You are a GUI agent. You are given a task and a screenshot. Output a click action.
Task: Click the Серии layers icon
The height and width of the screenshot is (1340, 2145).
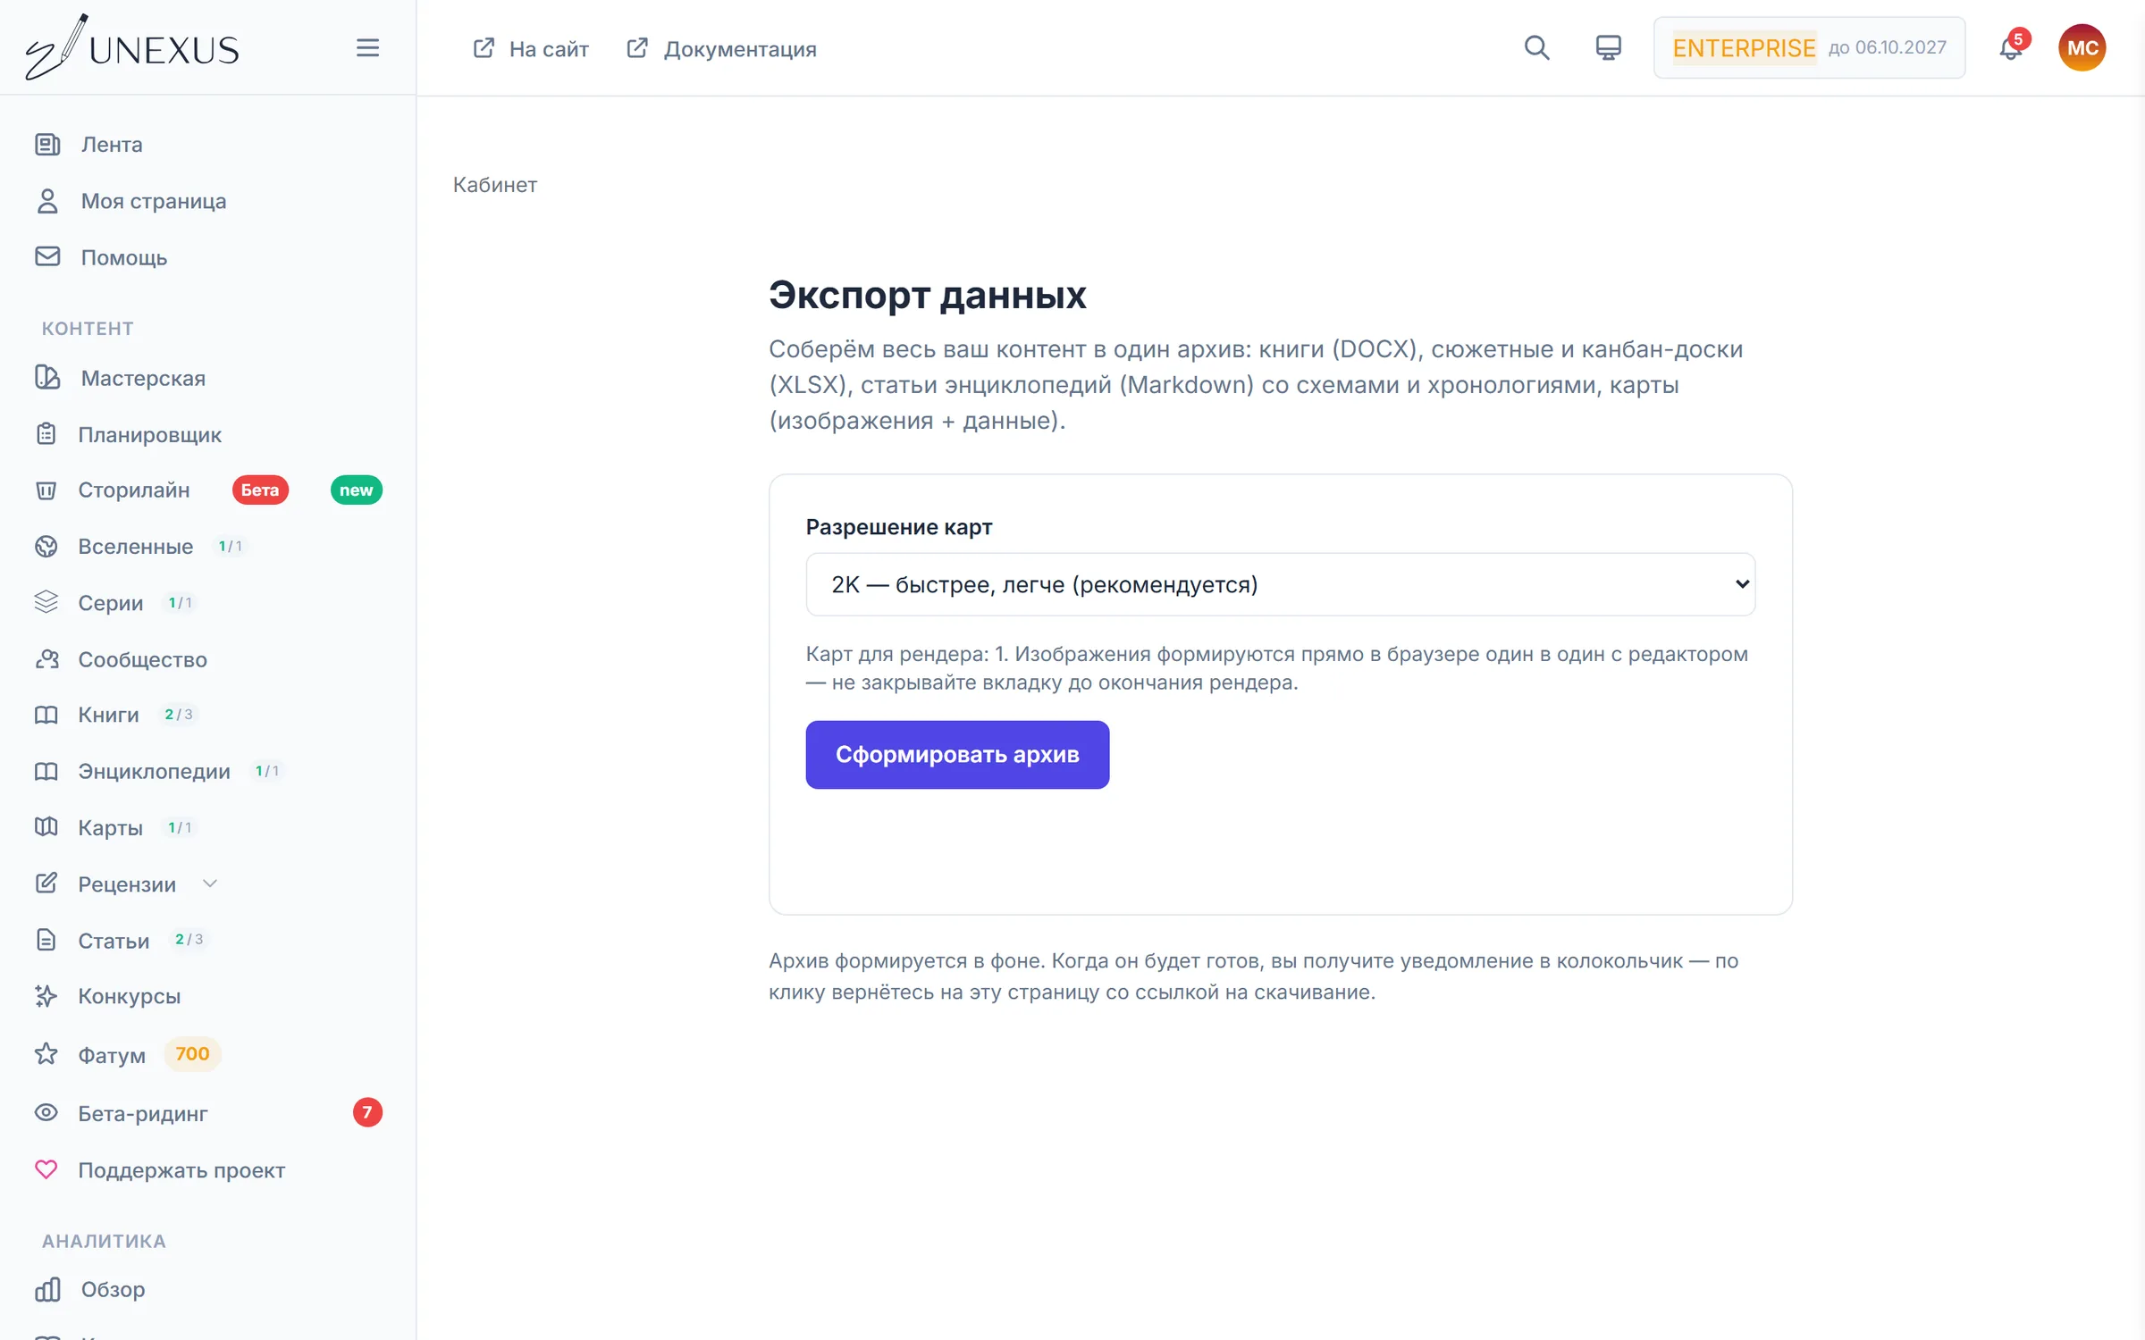coord(46,603)
